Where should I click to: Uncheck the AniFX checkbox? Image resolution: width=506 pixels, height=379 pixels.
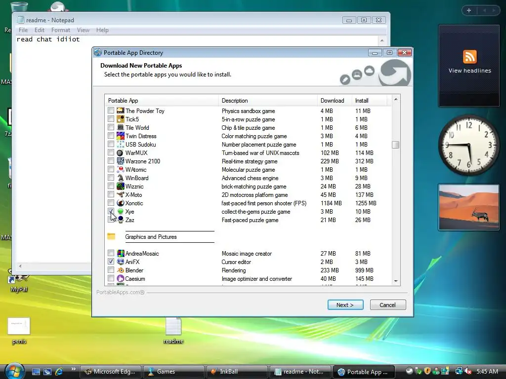coord(111,262)
